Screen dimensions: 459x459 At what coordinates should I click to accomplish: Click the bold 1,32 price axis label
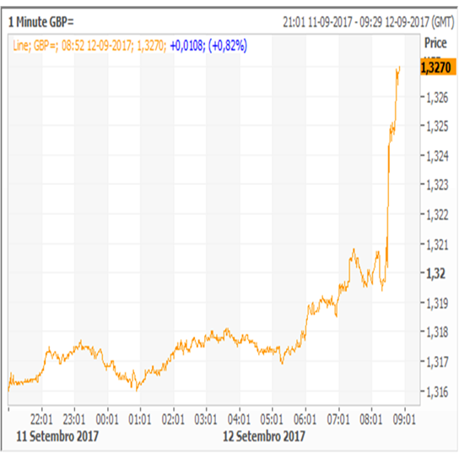[436, 273]
